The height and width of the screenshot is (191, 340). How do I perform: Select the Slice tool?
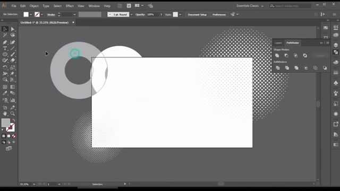pos(13,107)
